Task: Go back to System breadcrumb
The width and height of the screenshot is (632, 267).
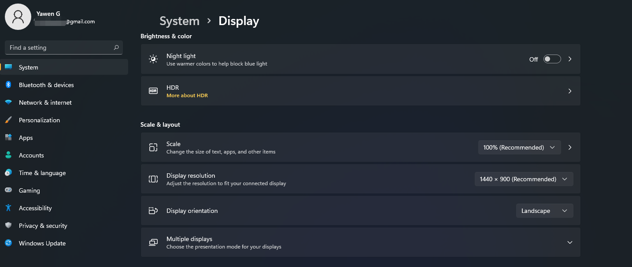Action: (179, 21)
